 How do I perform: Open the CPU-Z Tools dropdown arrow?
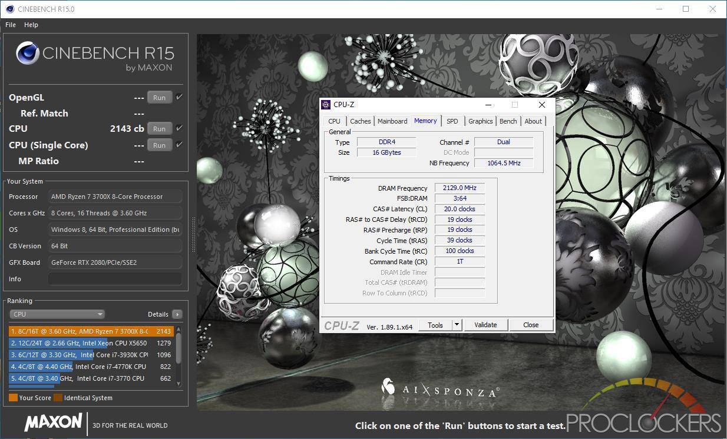[457, 325]
